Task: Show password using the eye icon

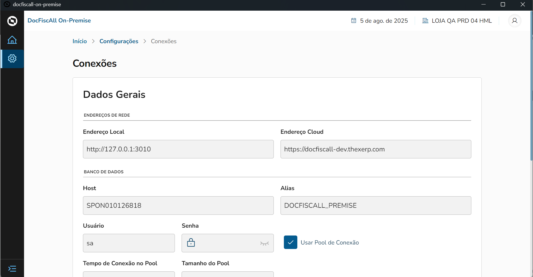Action: (264, 243)
